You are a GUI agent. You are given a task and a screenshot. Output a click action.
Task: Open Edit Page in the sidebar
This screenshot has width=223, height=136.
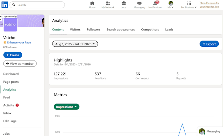pos(10,121)
